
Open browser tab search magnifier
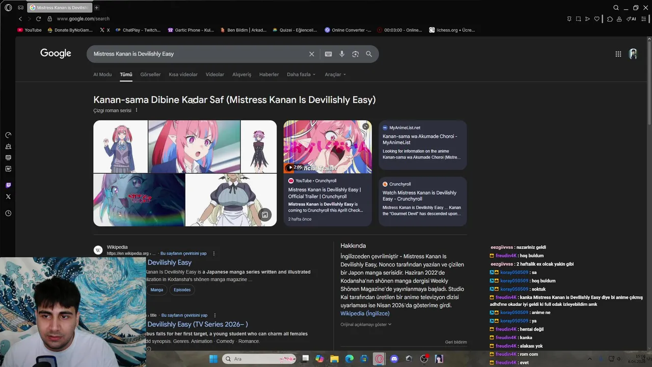[x=616, y=8]
